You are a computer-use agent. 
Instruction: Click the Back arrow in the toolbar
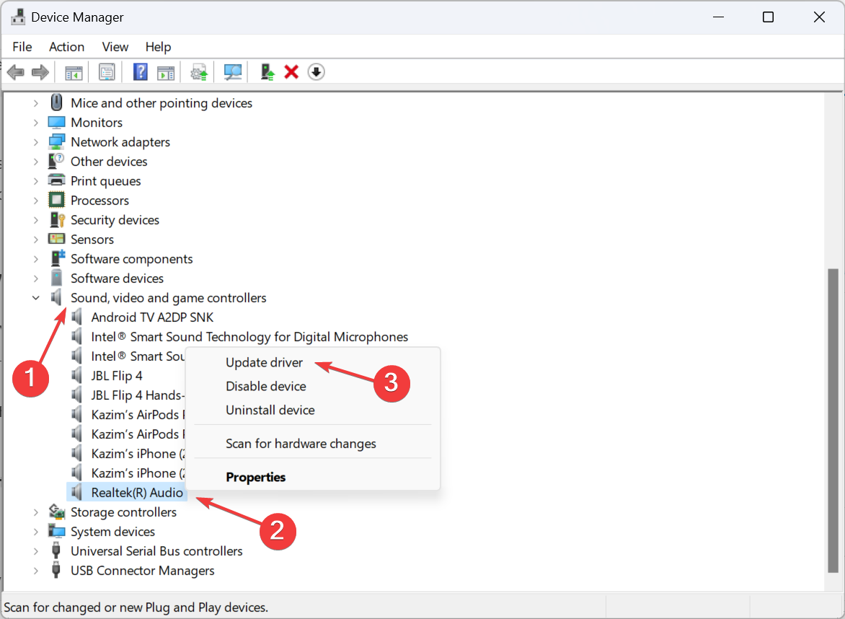coord(16,71)
